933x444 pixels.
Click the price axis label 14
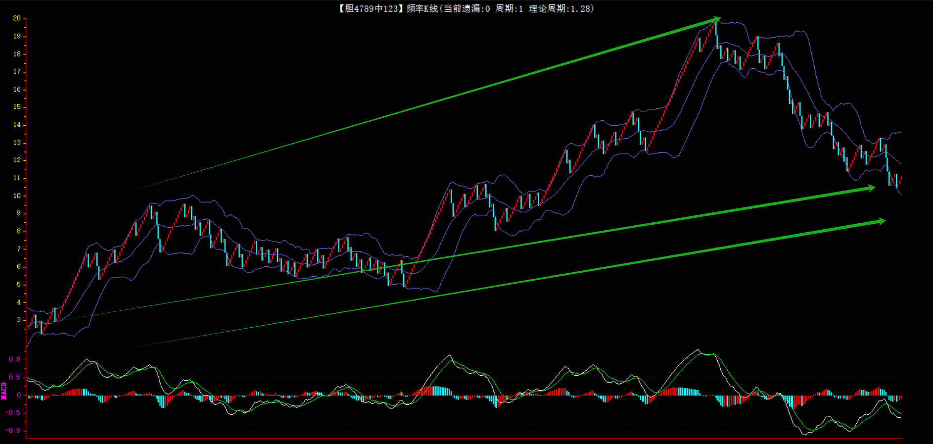(17, 125)
